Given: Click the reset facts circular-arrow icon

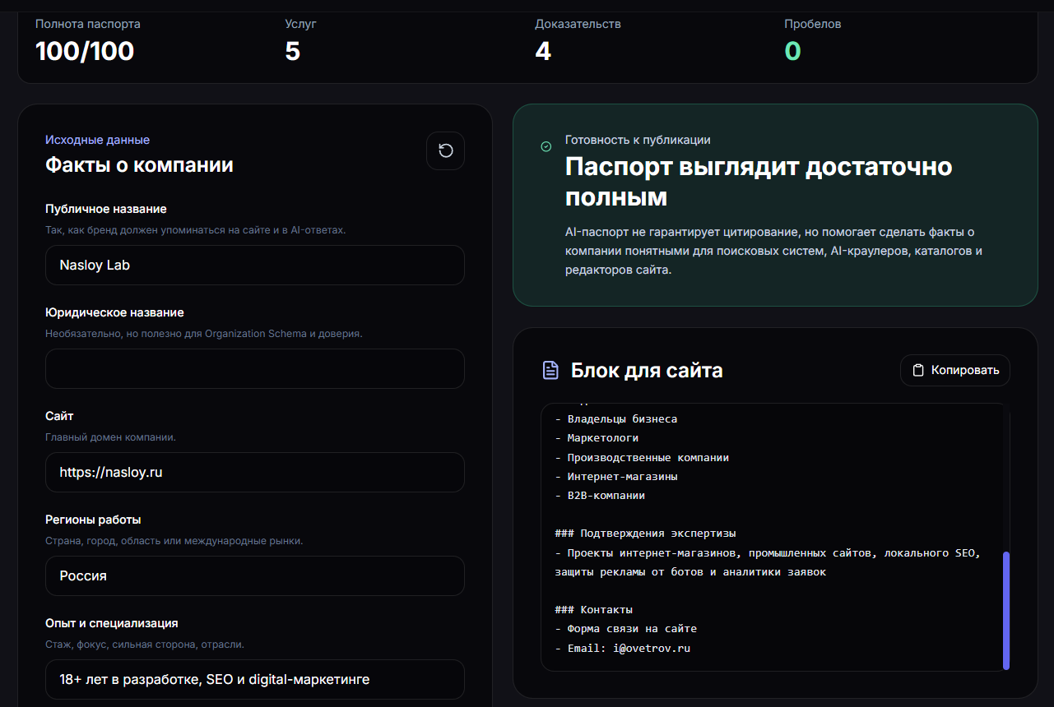Looking at the screenshot, I should [x=445, y=150].
